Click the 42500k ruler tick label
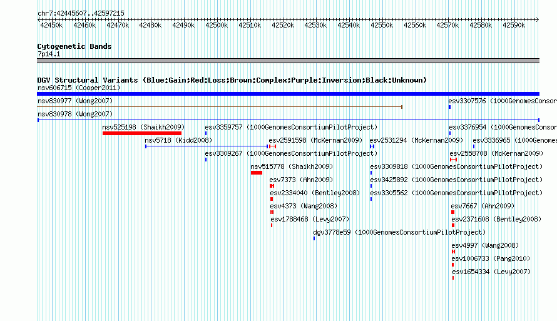Image resolution: width=557 pixels, height=321 pixels. coord(217,25)
